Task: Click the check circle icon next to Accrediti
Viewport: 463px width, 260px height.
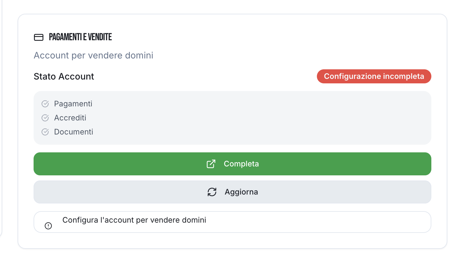Action: [x=45, y=118]
